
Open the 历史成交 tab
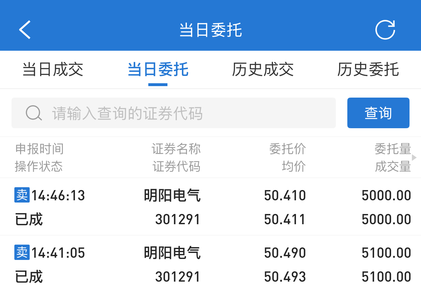pos(263,70)
